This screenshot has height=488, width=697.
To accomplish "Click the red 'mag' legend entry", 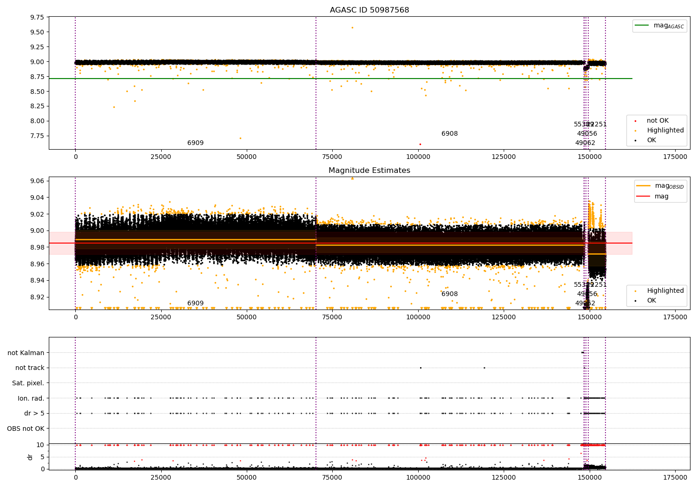I will pos(652,197).
